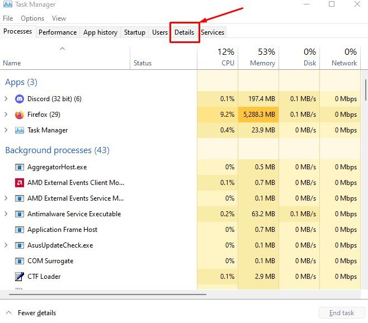Open the Options menu
The image size is (368, 323).
[x=32, y=18]
